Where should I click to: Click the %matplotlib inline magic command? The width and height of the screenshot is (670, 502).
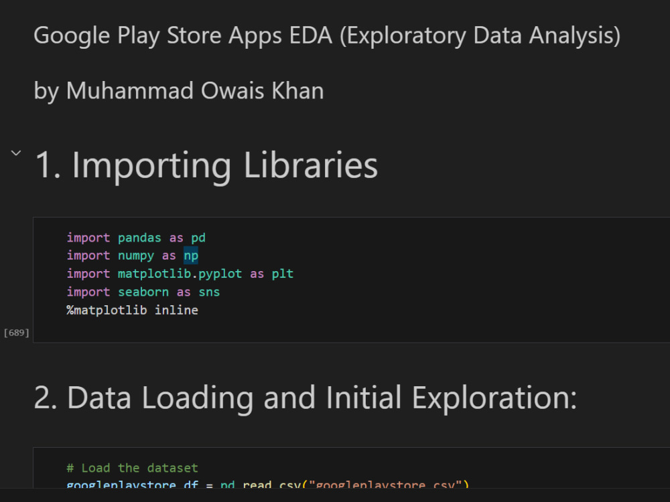132,311
